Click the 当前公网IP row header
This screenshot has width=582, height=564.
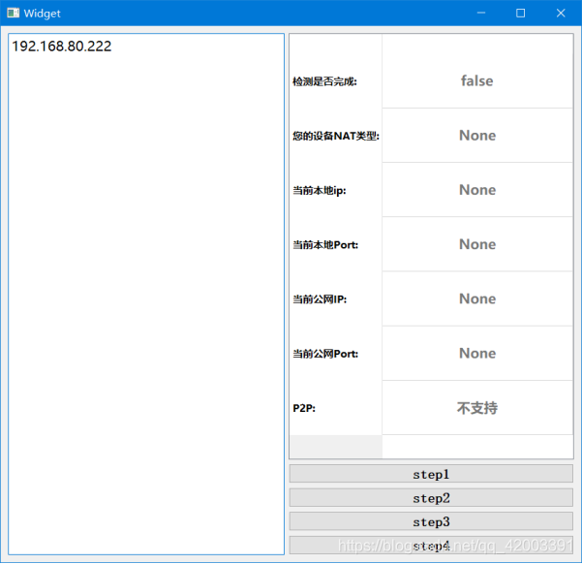[x=335, y=298]
